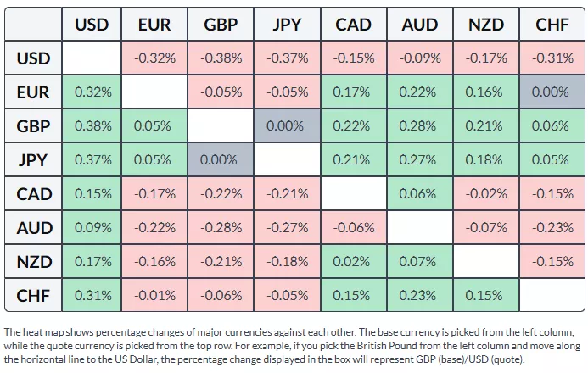Select the GBP/USD cell showing 0.38%
Screen dimensions: 588x373
tap(92, 126)
